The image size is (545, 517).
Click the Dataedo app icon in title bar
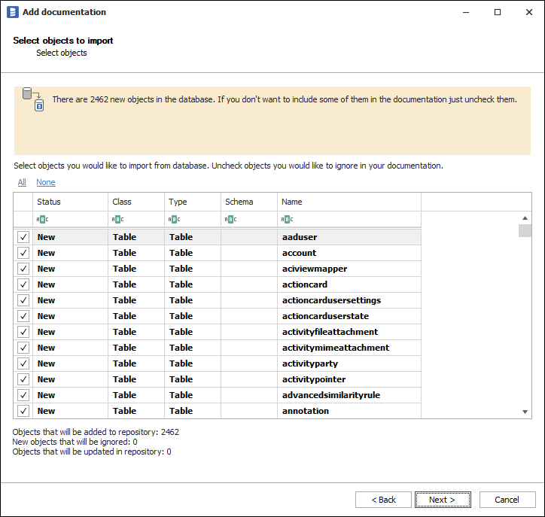(12, 12)
